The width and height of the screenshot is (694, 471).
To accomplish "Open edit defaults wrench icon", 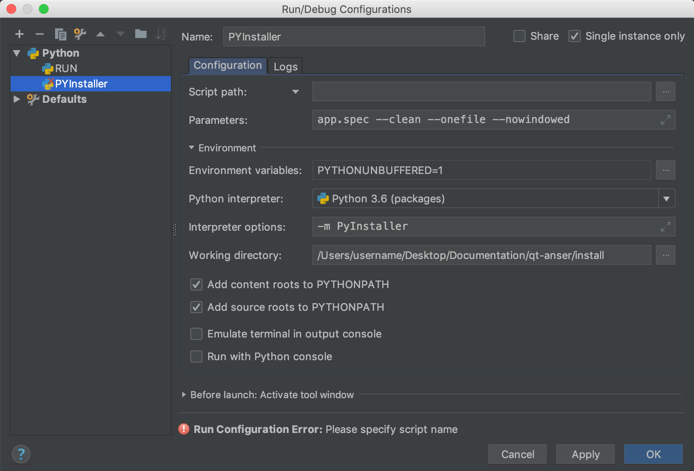I will (x=80, y=34).
